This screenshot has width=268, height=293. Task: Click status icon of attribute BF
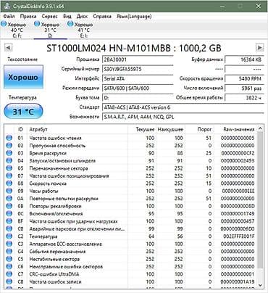point(9,221)
